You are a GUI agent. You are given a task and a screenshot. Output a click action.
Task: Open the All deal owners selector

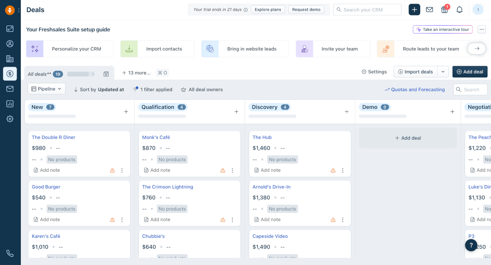pyautogui.click(x=202, y=89)
